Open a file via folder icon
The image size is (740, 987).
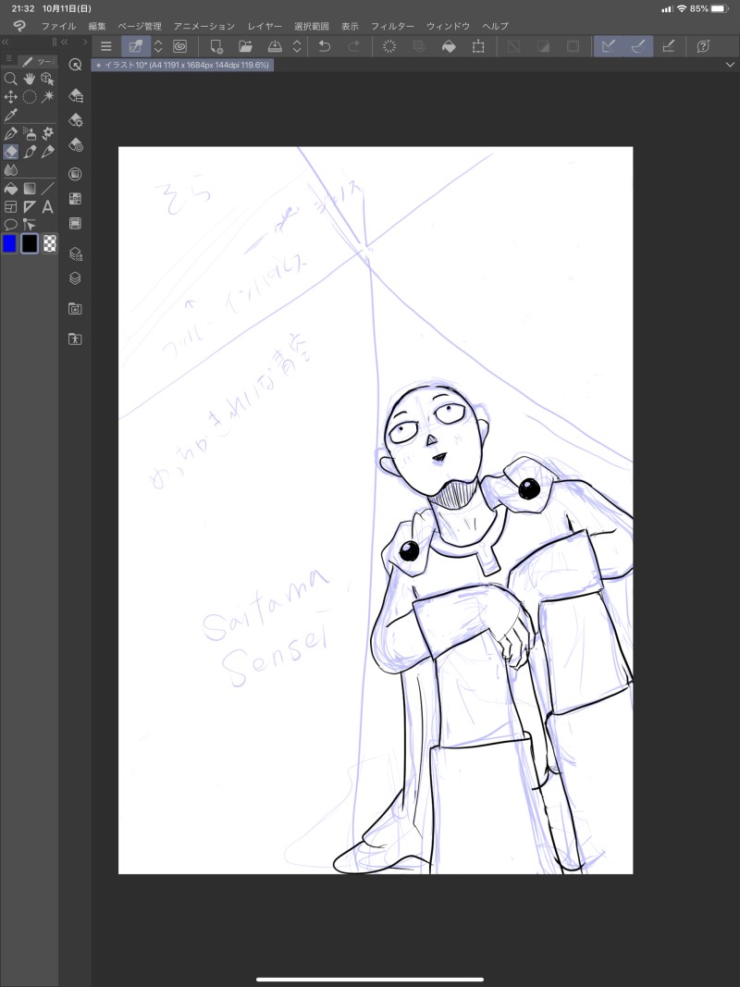click(x=245, y=46)
